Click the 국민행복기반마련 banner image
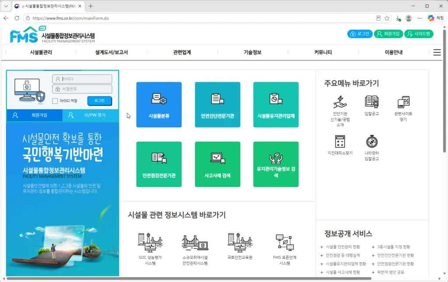 click(x=63, y=199)
